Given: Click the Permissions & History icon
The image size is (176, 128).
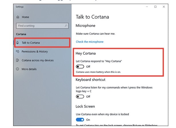Looking at the screenshot, I should 17,51.
